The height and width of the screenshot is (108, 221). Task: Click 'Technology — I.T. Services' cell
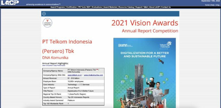click(79, 85)
